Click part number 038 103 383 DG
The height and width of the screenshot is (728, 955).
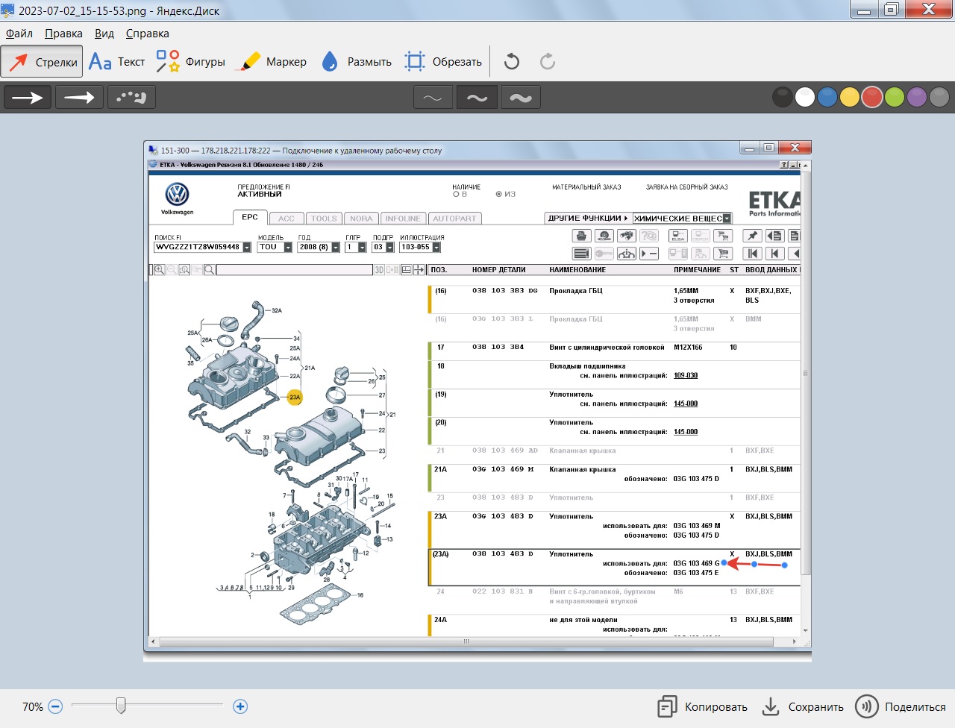(504, 291)
